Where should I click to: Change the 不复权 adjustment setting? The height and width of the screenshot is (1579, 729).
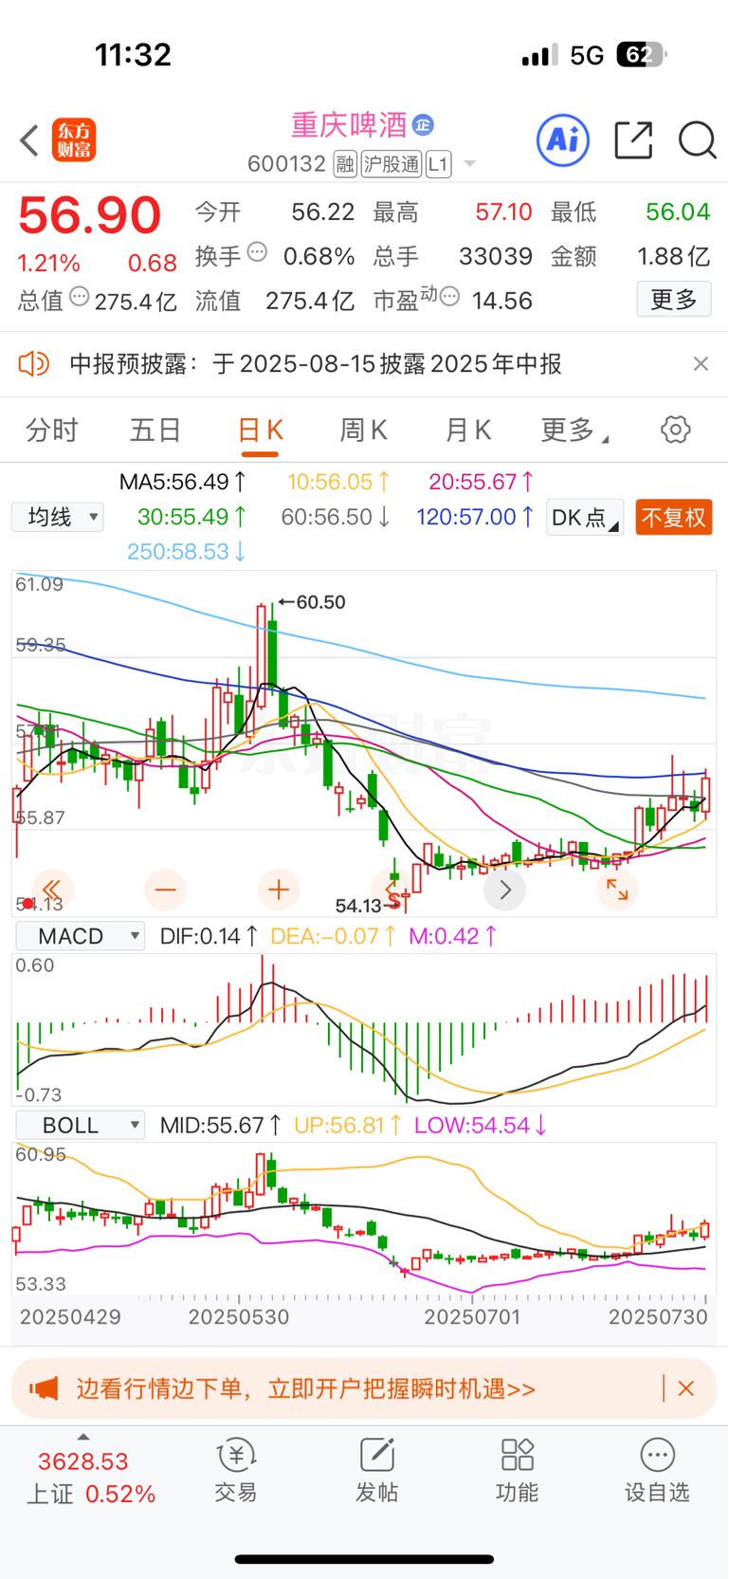(x=674, y=518)
